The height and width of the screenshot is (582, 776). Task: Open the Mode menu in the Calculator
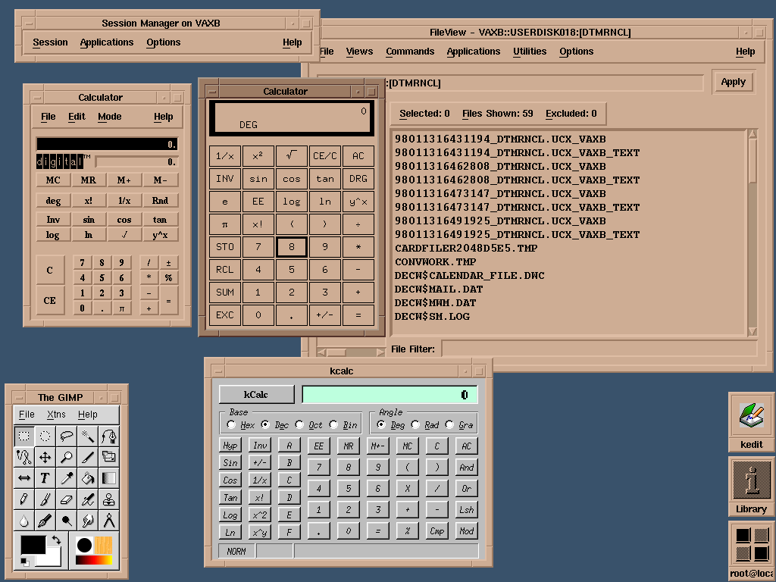tap(109, 117)
